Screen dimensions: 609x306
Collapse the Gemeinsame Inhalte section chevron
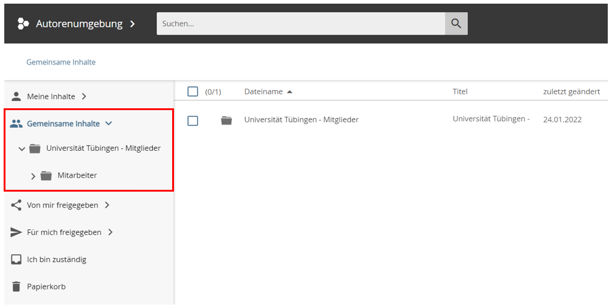click(109, 123)
